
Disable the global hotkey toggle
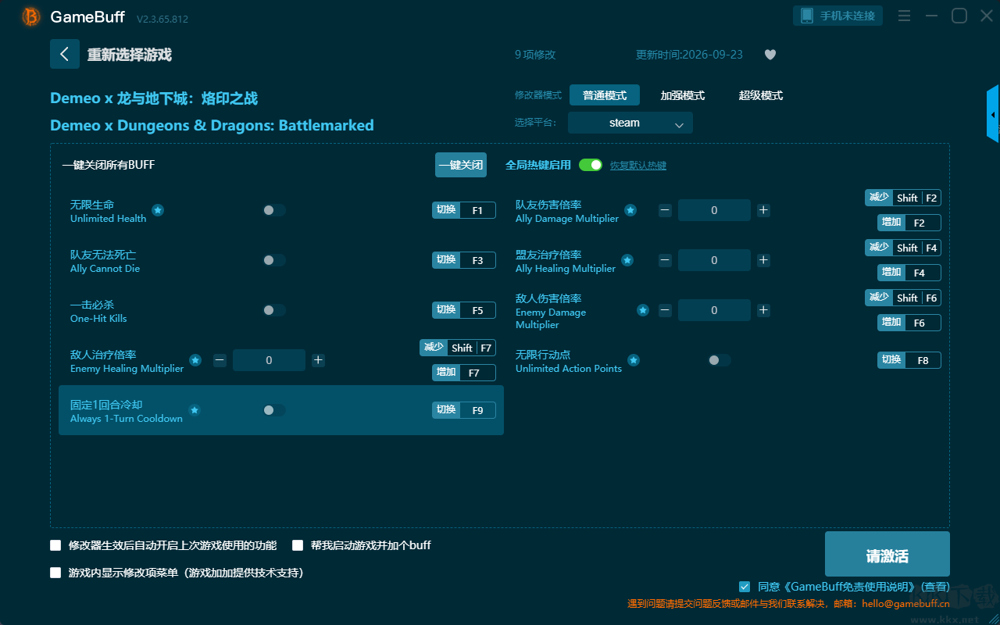[x=591, y=165]
